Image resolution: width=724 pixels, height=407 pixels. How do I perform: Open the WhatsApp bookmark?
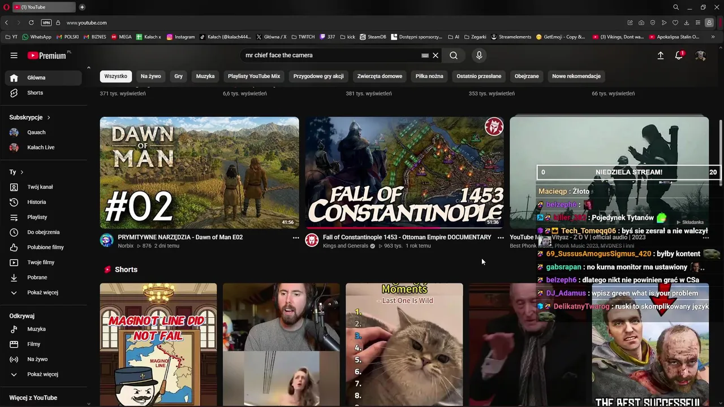click(x=36, y=37)
